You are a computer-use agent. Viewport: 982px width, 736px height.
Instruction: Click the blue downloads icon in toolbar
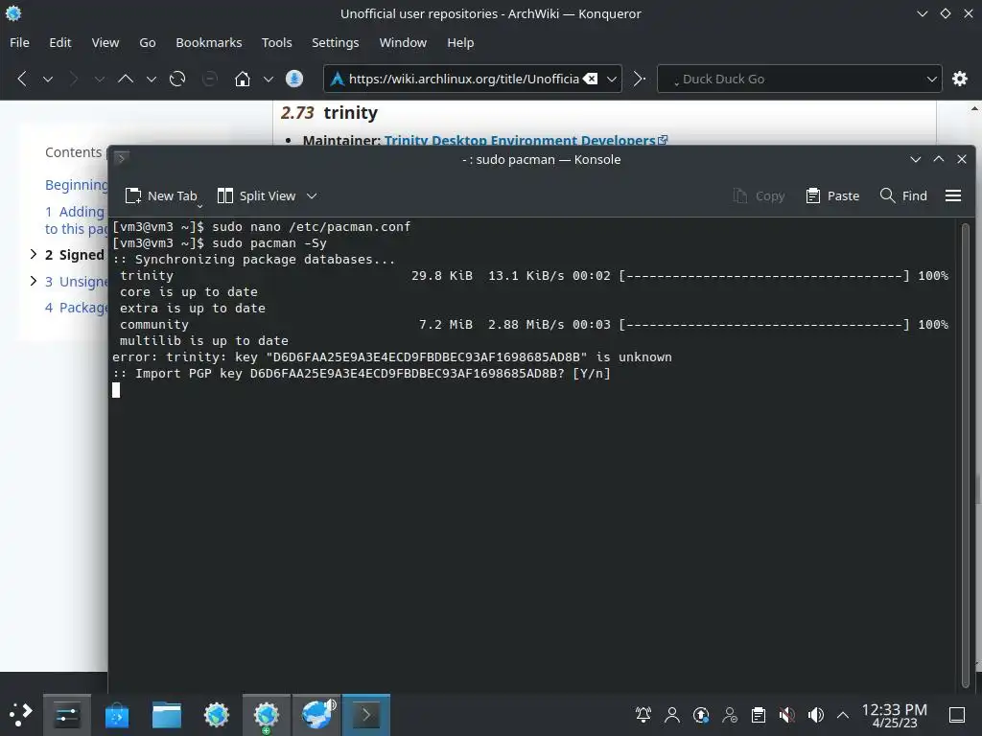(294, 79)
